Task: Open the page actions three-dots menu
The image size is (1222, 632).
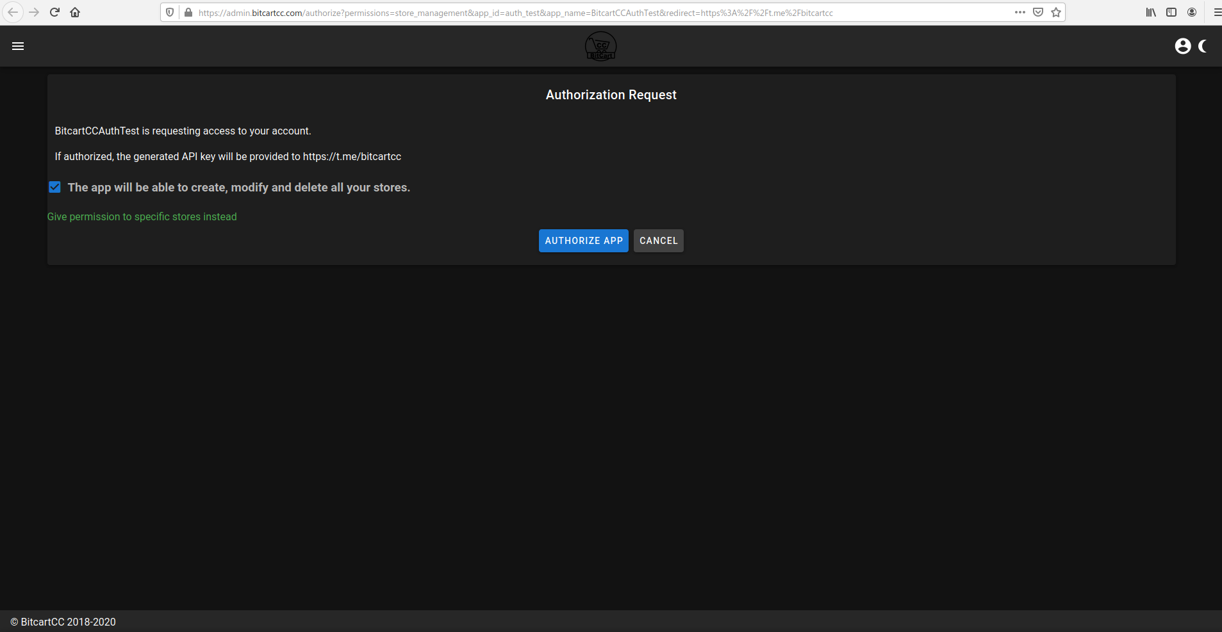Action: point(1020,12)
